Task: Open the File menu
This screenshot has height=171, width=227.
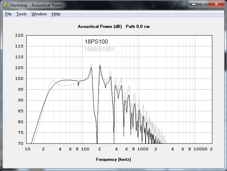Action: click(8, 14)
